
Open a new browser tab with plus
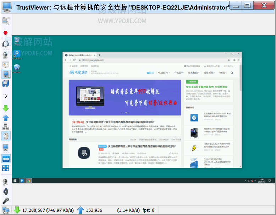99,55
